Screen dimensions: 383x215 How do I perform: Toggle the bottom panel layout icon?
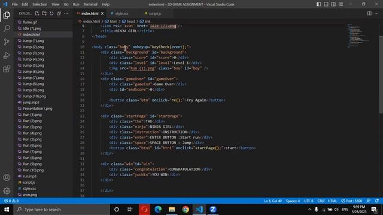pyautogui.click(x=326, y=4)
